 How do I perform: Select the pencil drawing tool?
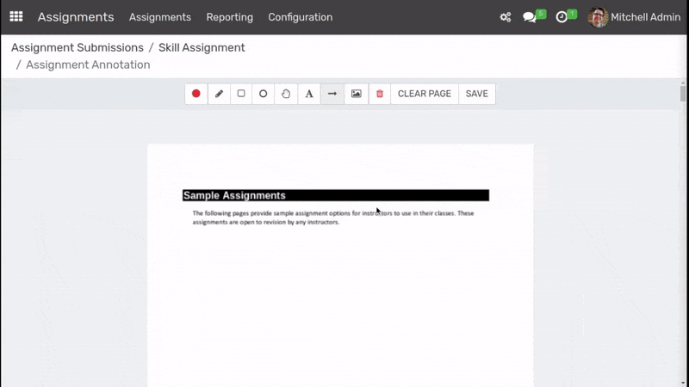point(219,94)
